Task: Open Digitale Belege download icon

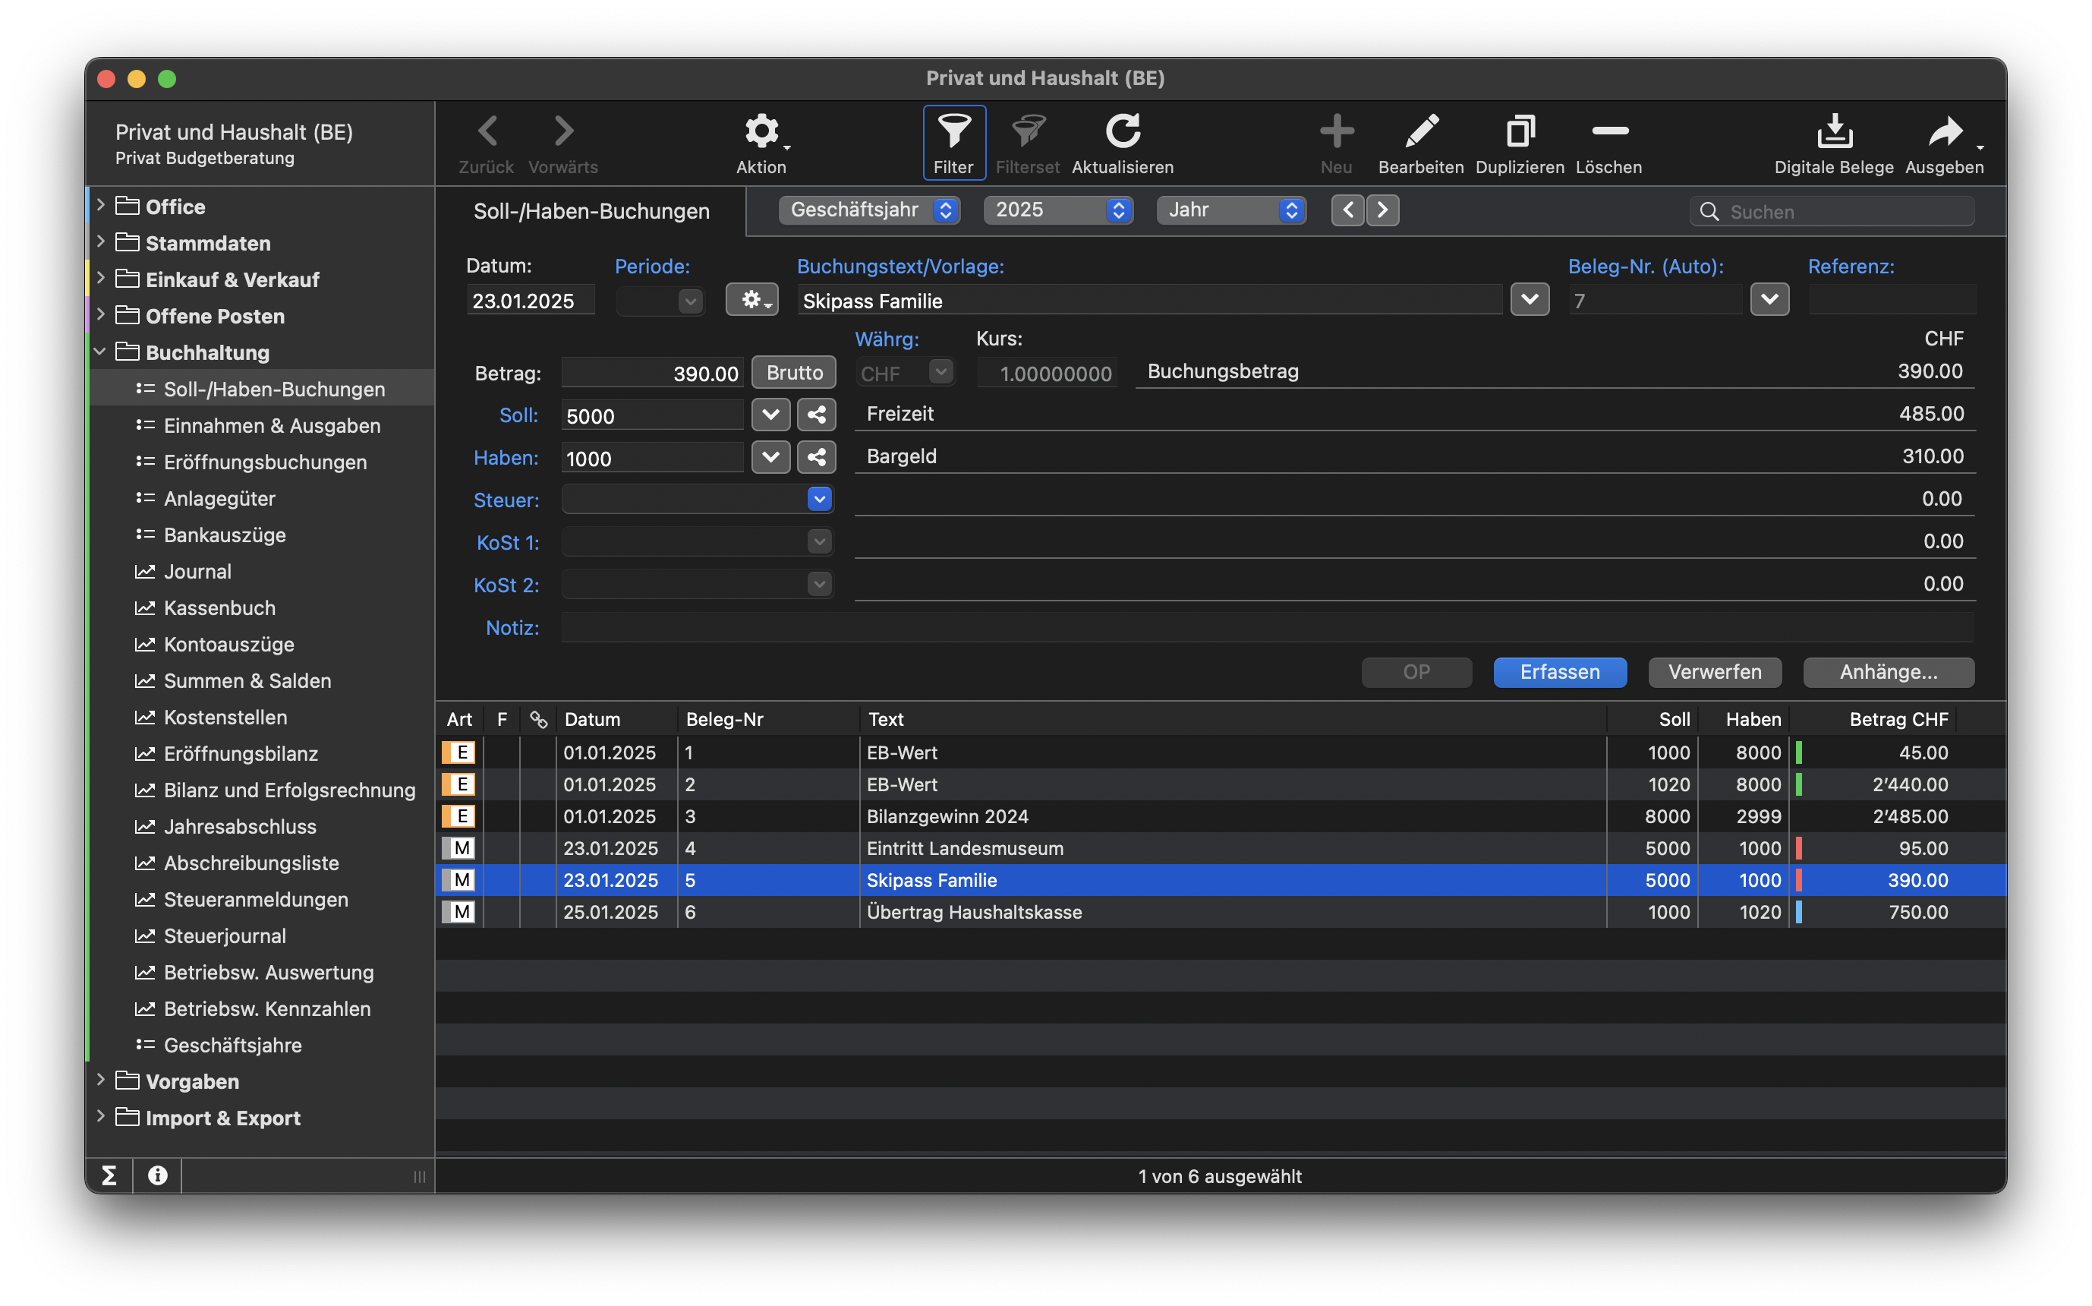Action: tap(1834, 132)
